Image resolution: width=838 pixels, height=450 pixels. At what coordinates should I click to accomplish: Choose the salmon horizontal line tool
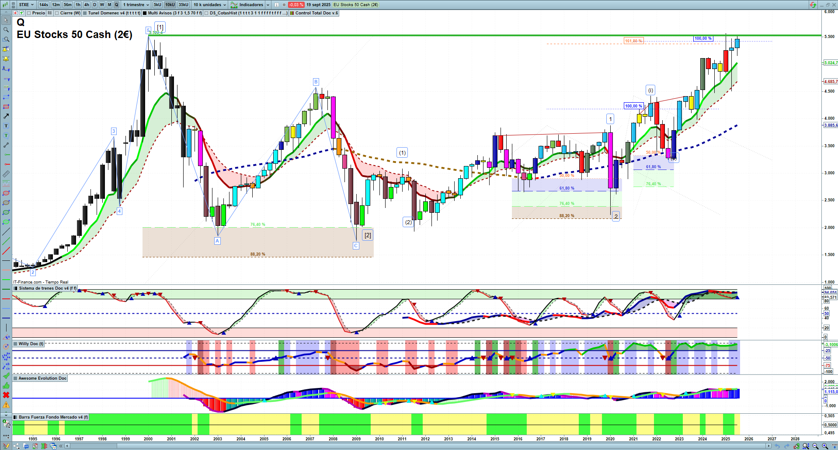pos(6,270)
